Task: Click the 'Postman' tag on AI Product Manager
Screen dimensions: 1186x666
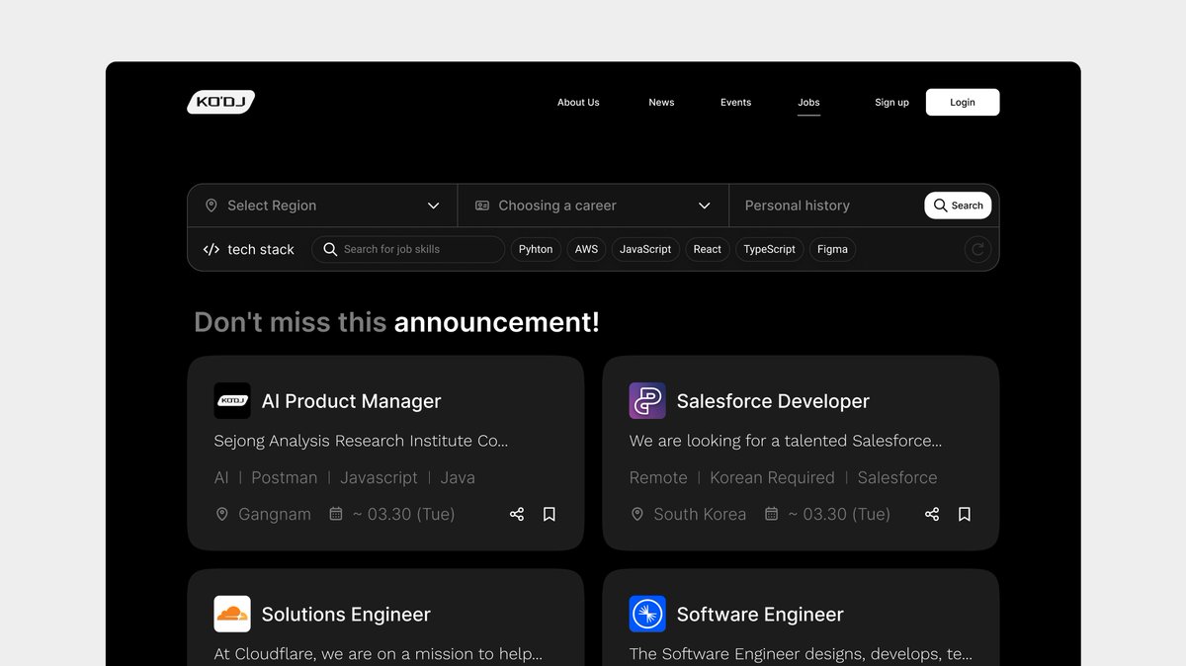Action: point(285,477)
